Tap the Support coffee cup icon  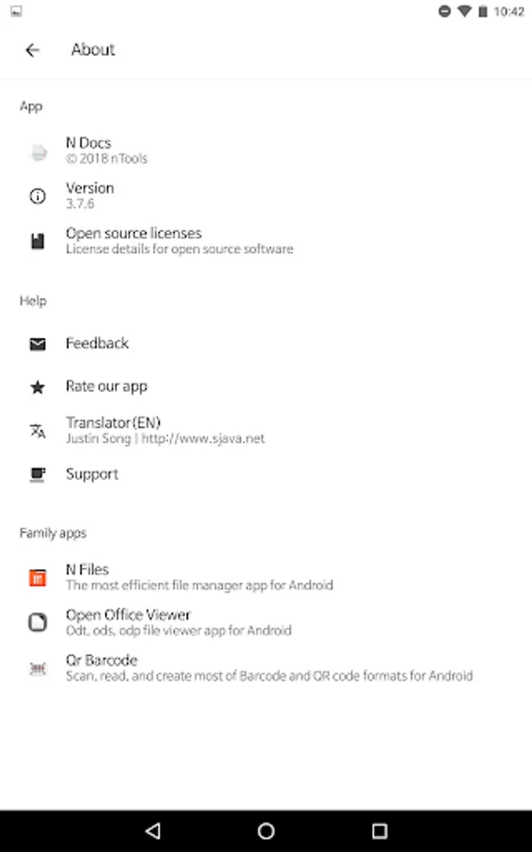coord(38,474)
